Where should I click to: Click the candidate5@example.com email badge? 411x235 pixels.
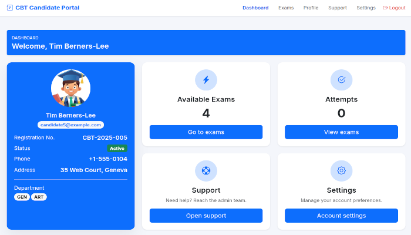pos(70,125)
